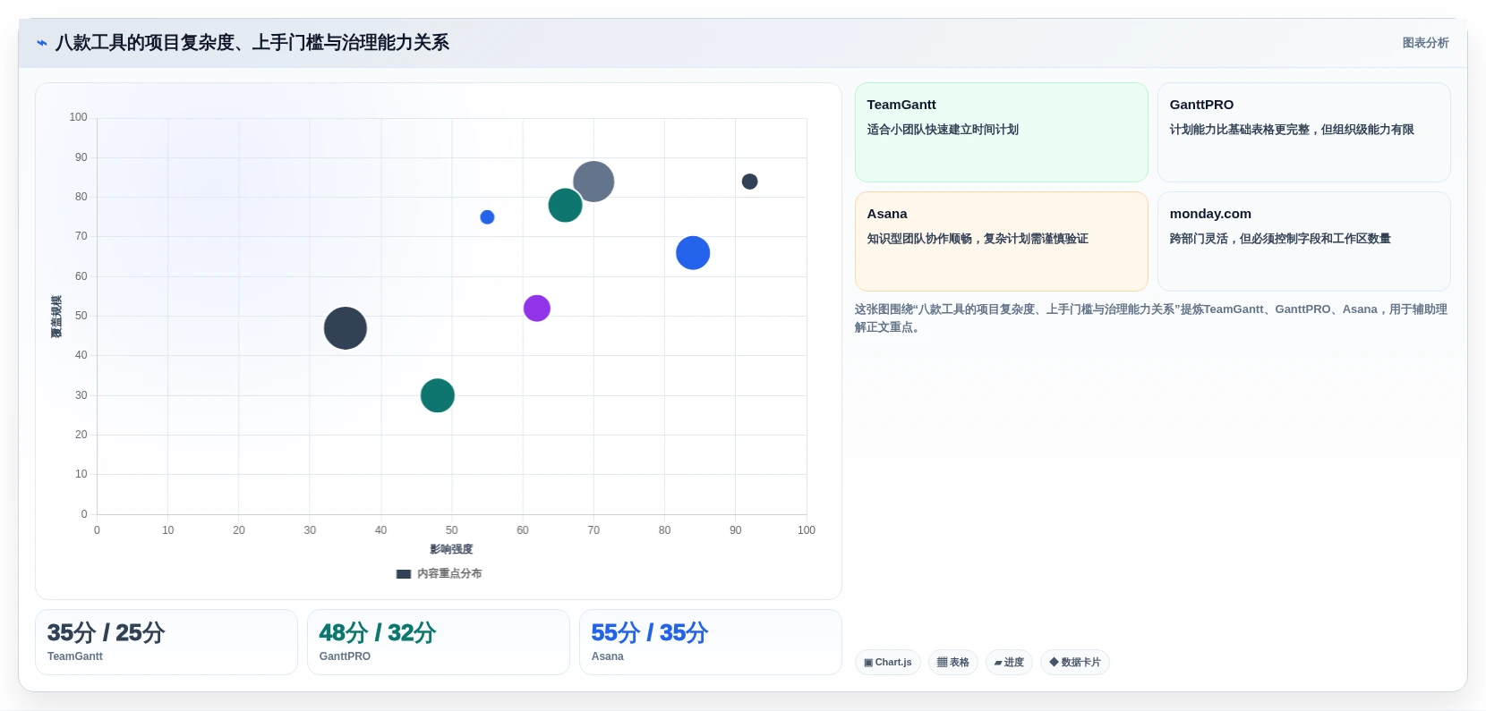Click the 内容重点分布 legend label

click(449, 574)
